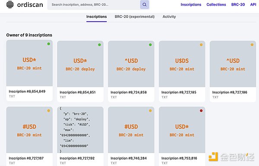The image size is (259, 166).
Task: Focus the search inscription input field
Action: pyautogui.click(x=94, y=5)
